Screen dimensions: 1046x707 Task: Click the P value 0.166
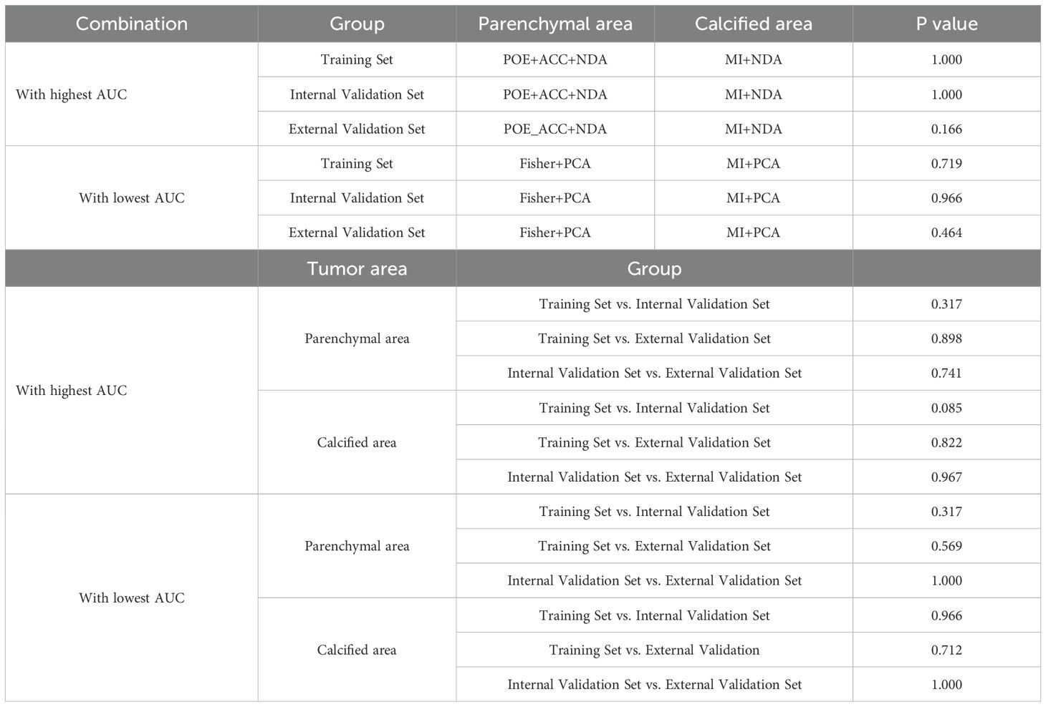[x=946, y=129]
